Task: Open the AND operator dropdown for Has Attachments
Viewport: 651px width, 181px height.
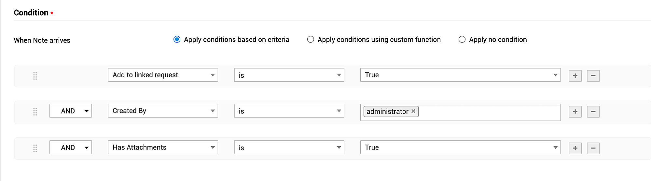Action: point(71,147)
